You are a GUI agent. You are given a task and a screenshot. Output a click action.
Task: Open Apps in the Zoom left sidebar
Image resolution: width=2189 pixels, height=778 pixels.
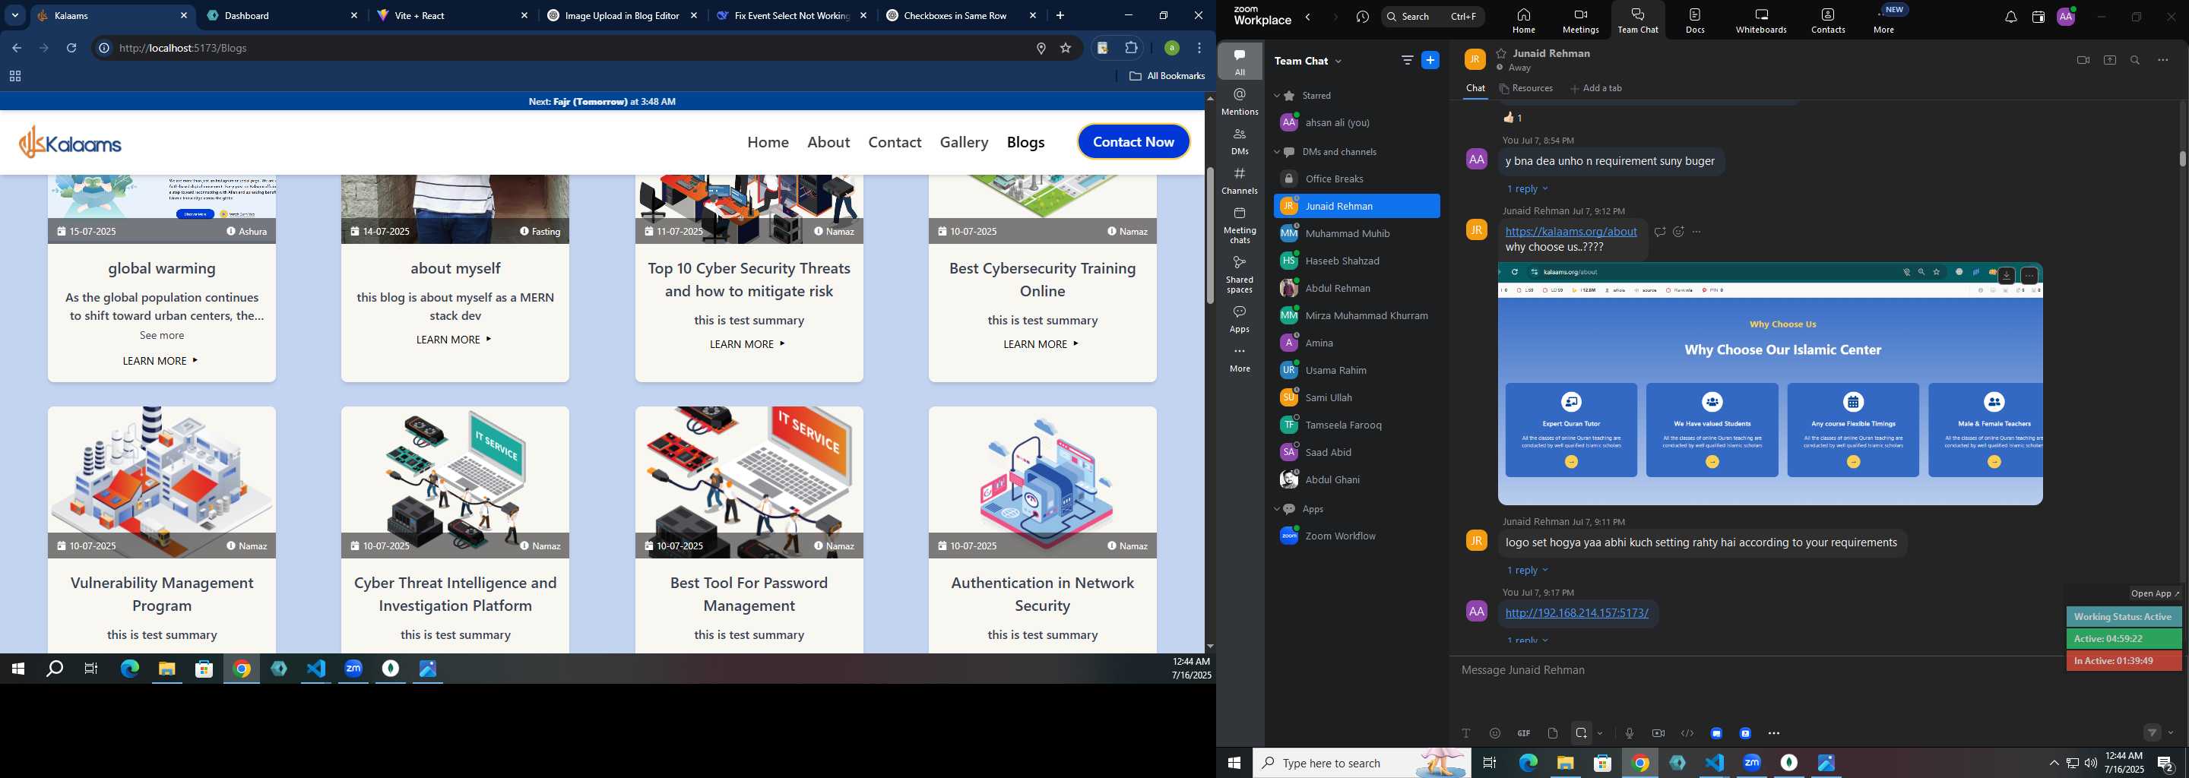point(1240,318)
